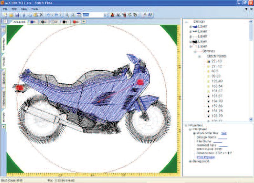Open the zoom level dropdown in toolbar

[x=105, y=15]
